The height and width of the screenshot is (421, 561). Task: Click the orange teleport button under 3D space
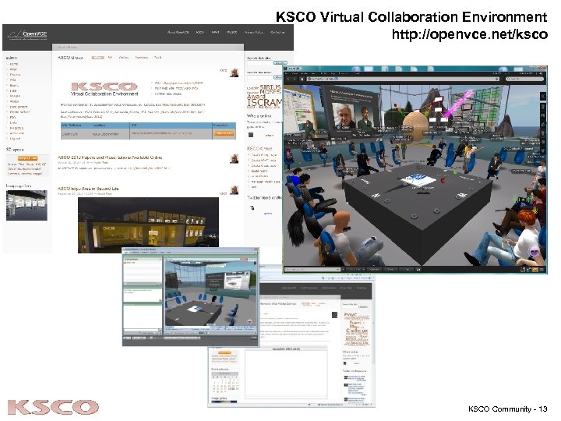[x=27, y=158]
